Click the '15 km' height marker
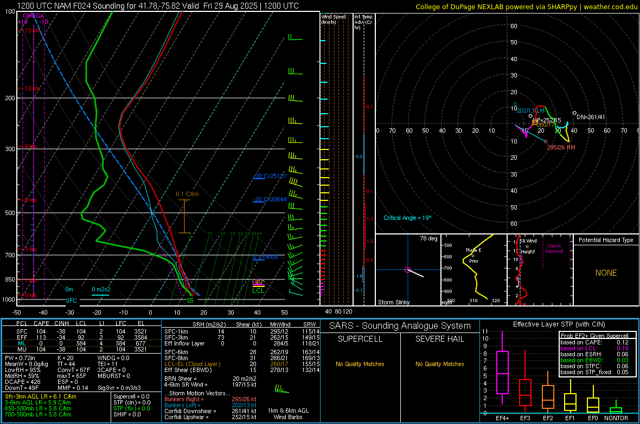Viewport: 640px width, 424px height. pyautogui.click(x=33, y=30)
